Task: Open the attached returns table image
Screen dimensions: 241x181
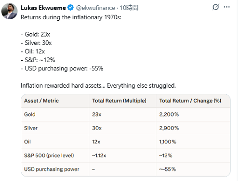Action: pos(126,136)
